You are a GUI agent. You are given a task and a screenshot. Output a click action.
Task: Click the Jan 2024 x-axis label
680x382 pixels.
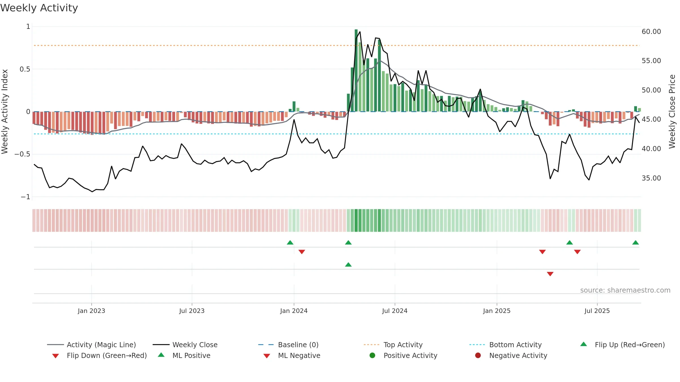pyautogui.click(x=294, y=311)
